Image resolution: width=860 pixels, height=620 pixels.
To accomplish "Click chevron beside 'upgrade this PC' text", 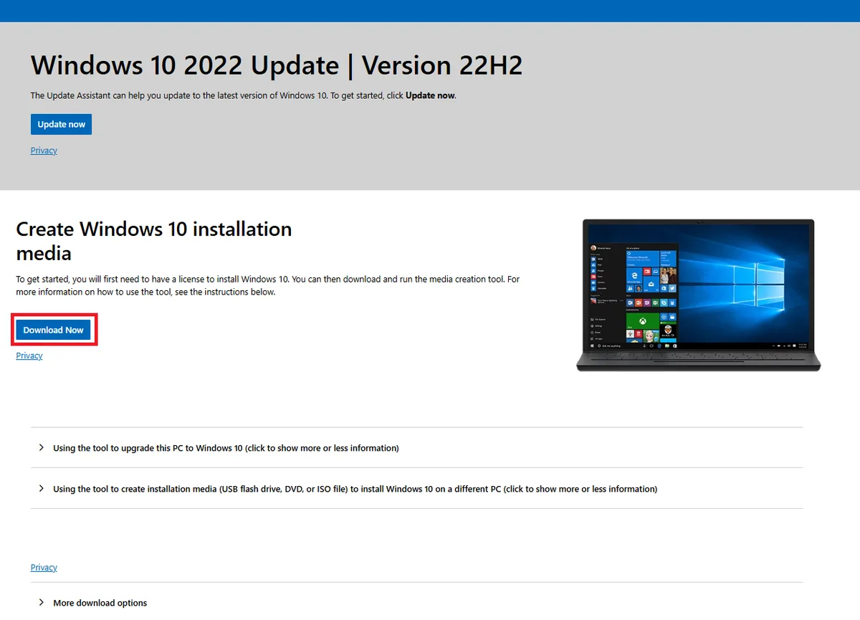I will pos(41,448).
